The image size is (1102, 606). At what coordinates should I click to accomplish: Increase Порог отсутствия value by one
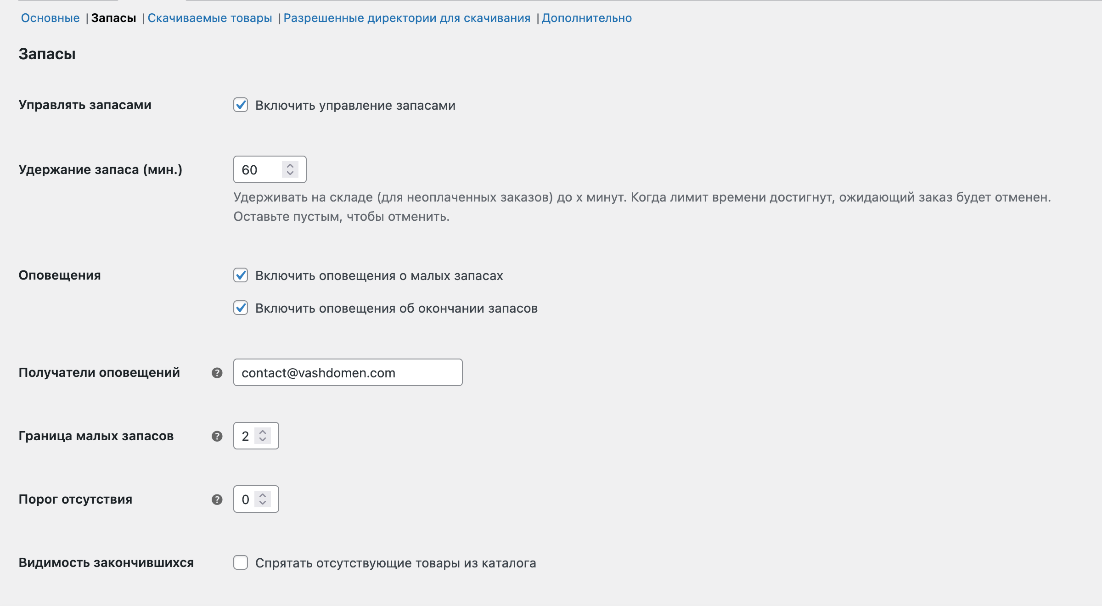click(263, 495)
